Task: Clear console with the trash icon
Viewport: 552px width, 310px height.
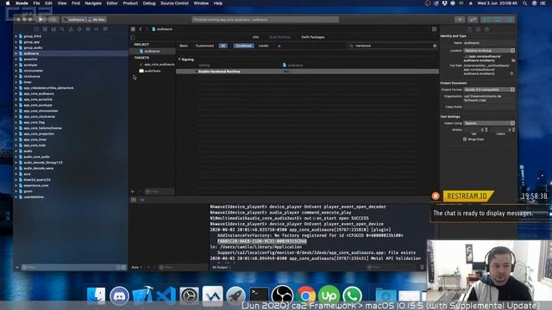Action: (422, 268)
